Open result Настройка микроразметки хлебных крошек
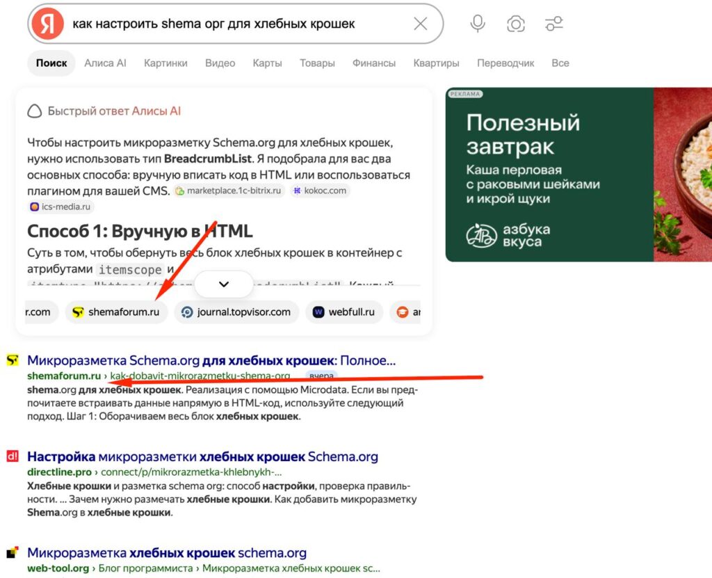 coord(202,457)
